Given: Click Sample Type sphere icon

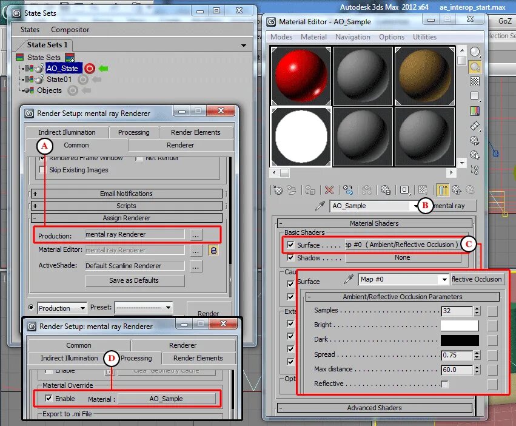Looking at the screenshot, I should (x=475, y=52).
